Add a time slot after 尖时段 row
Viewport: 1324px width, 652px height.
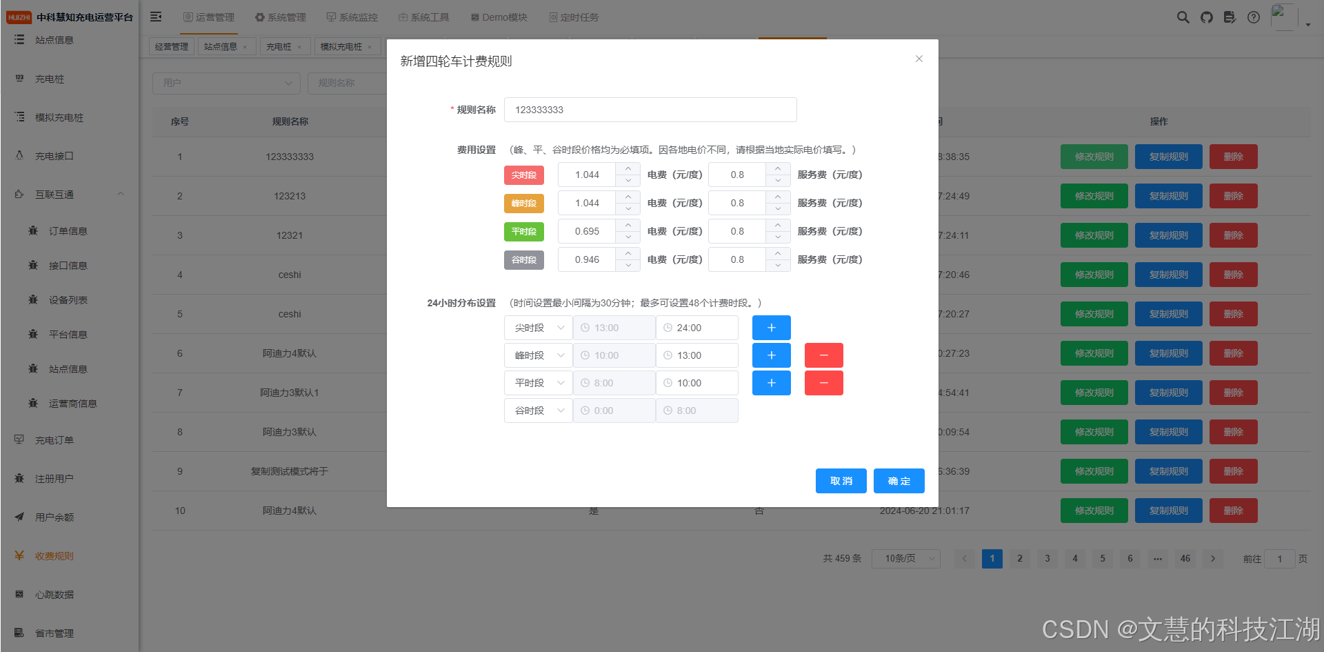click(771, 328)
